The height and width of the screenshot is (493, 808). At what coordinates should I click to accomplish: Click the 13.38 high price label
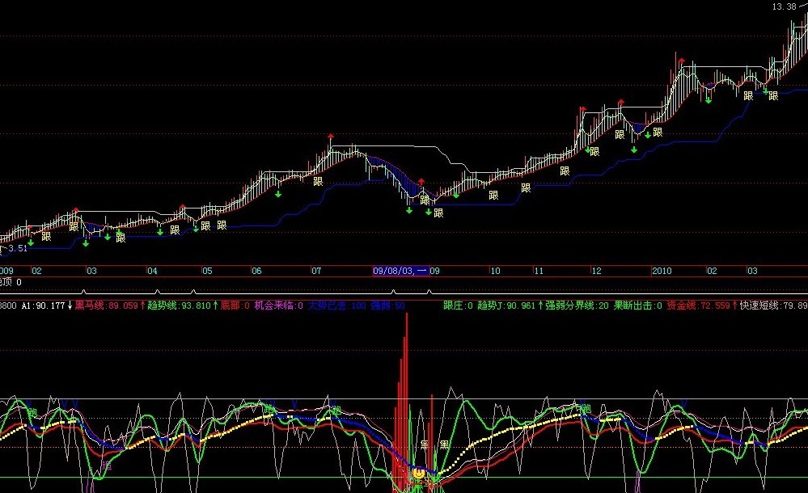pyautogui.click(x=785, y=6)
